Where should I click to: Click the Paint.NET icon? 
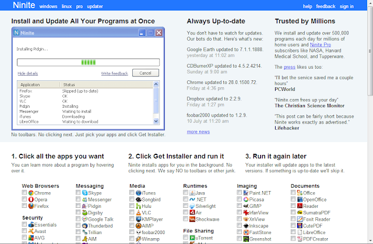(246, 193)
